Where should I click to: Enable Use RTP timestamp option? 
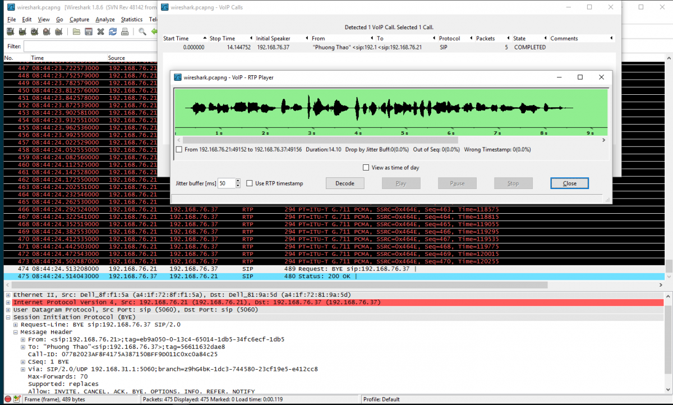point(250,183)
